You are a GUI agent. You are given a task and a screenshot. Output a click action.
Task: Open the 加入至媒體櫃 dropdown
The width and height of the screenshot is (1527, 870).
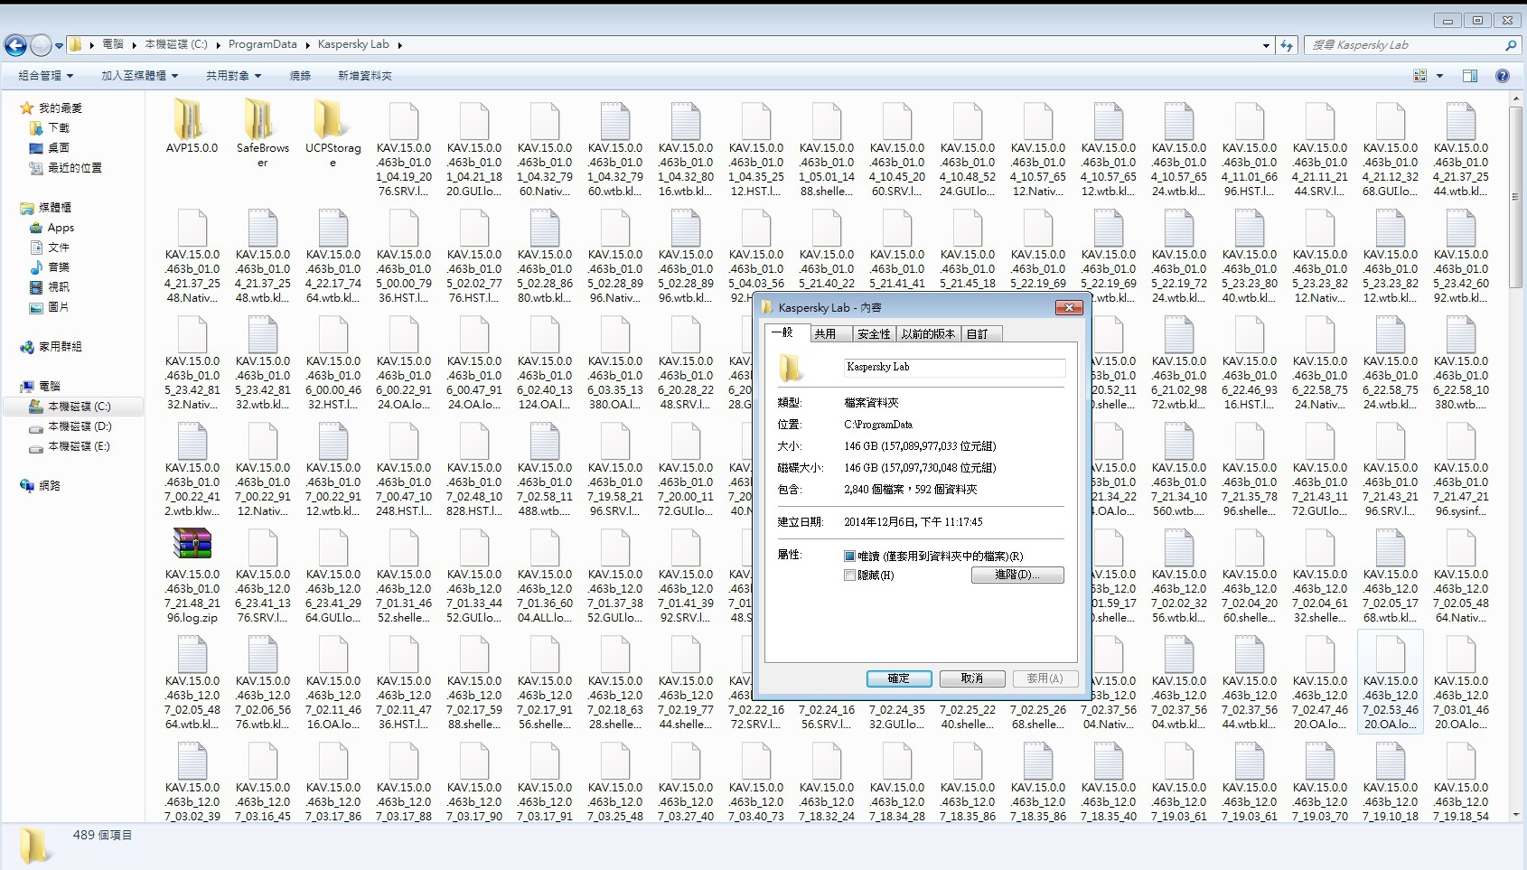[140, 76]
